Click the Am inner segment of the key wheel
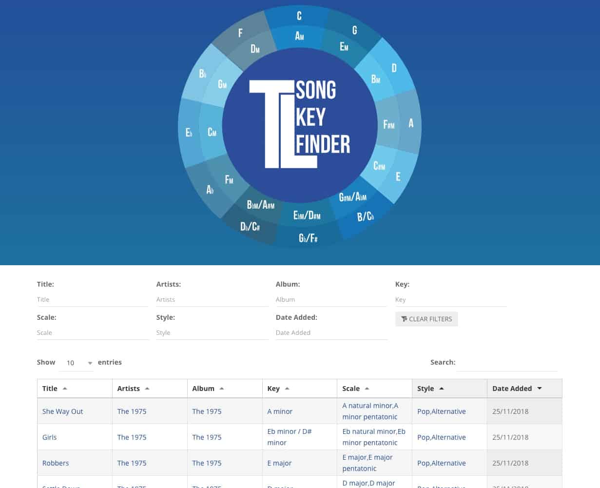This screenshot has width=600, height=488. coord(299,36)
